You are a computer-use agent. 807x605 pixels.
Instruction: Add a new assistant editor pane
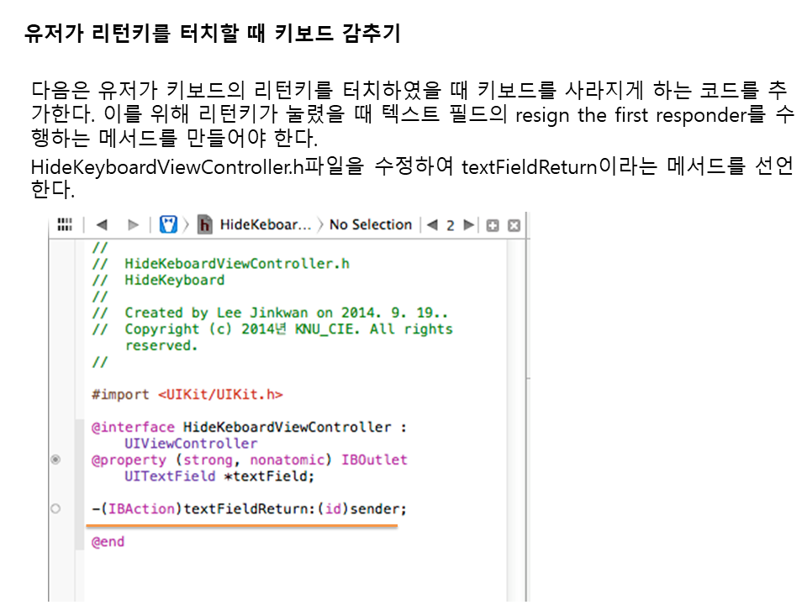click(x=493, y=225)
